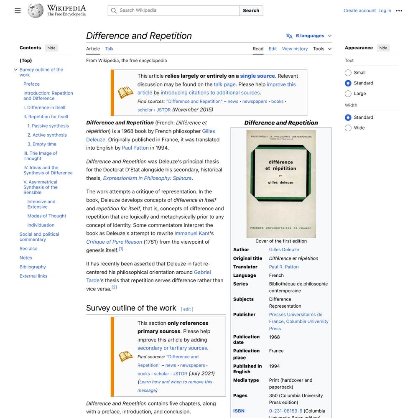Jump to IV. Ideas and Synthesis of Difference
The image size is (418, 418).
(48, 171)
